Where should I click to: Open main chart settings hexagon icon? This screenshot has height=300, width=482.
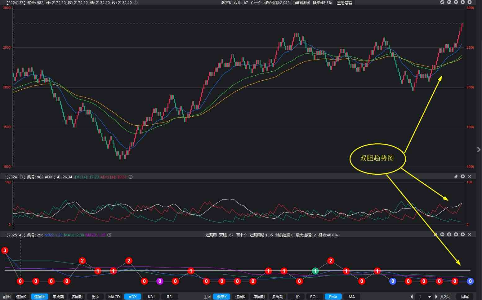pos(470,2)
